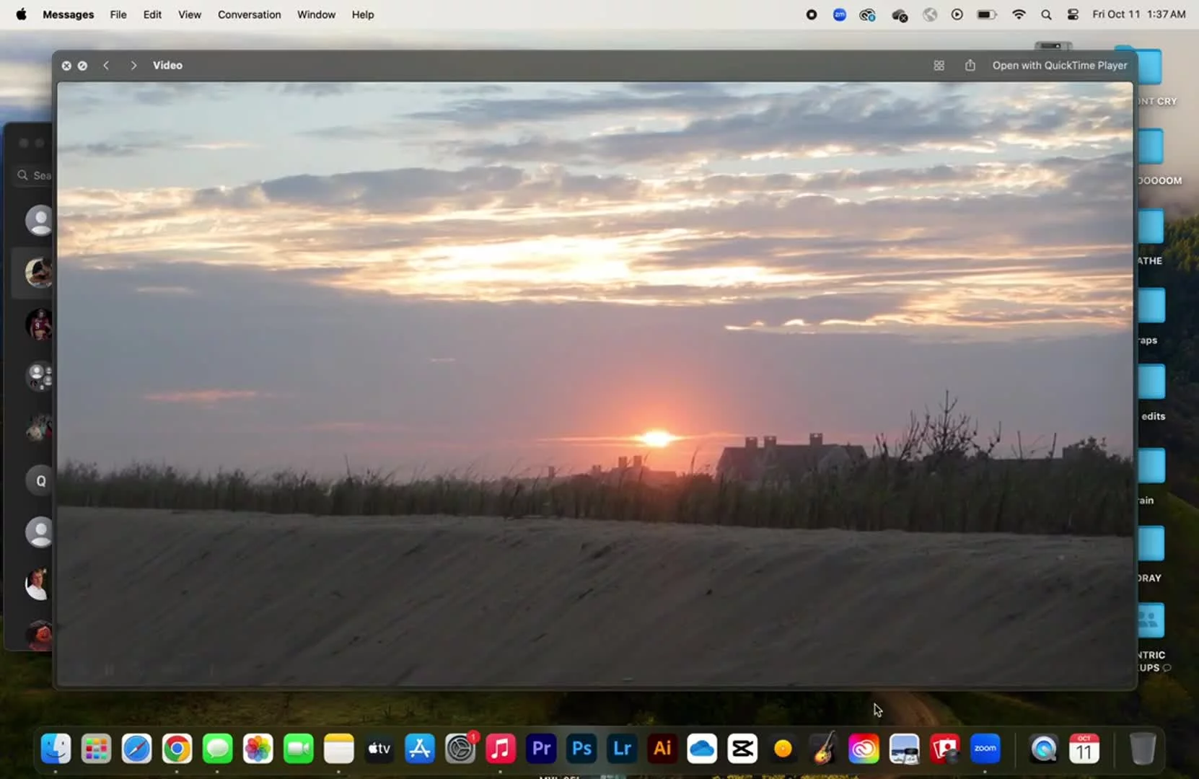Go to the next Quick Look item
Viewport: 1199px width, 779px height.
[133, 66]
